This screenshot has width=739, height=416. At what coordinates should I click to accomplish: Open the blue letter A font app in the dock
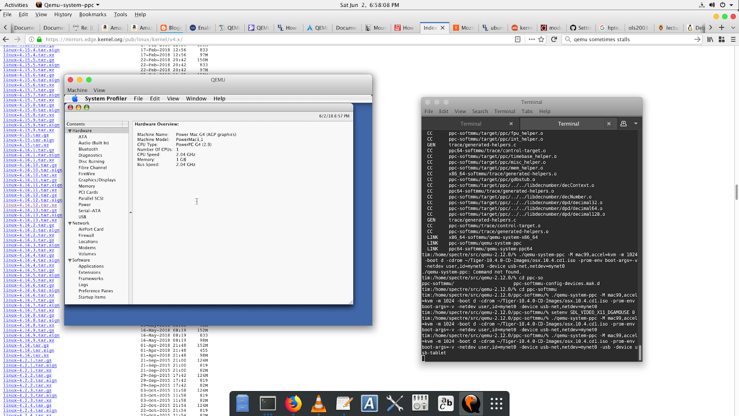click(369, 404)
